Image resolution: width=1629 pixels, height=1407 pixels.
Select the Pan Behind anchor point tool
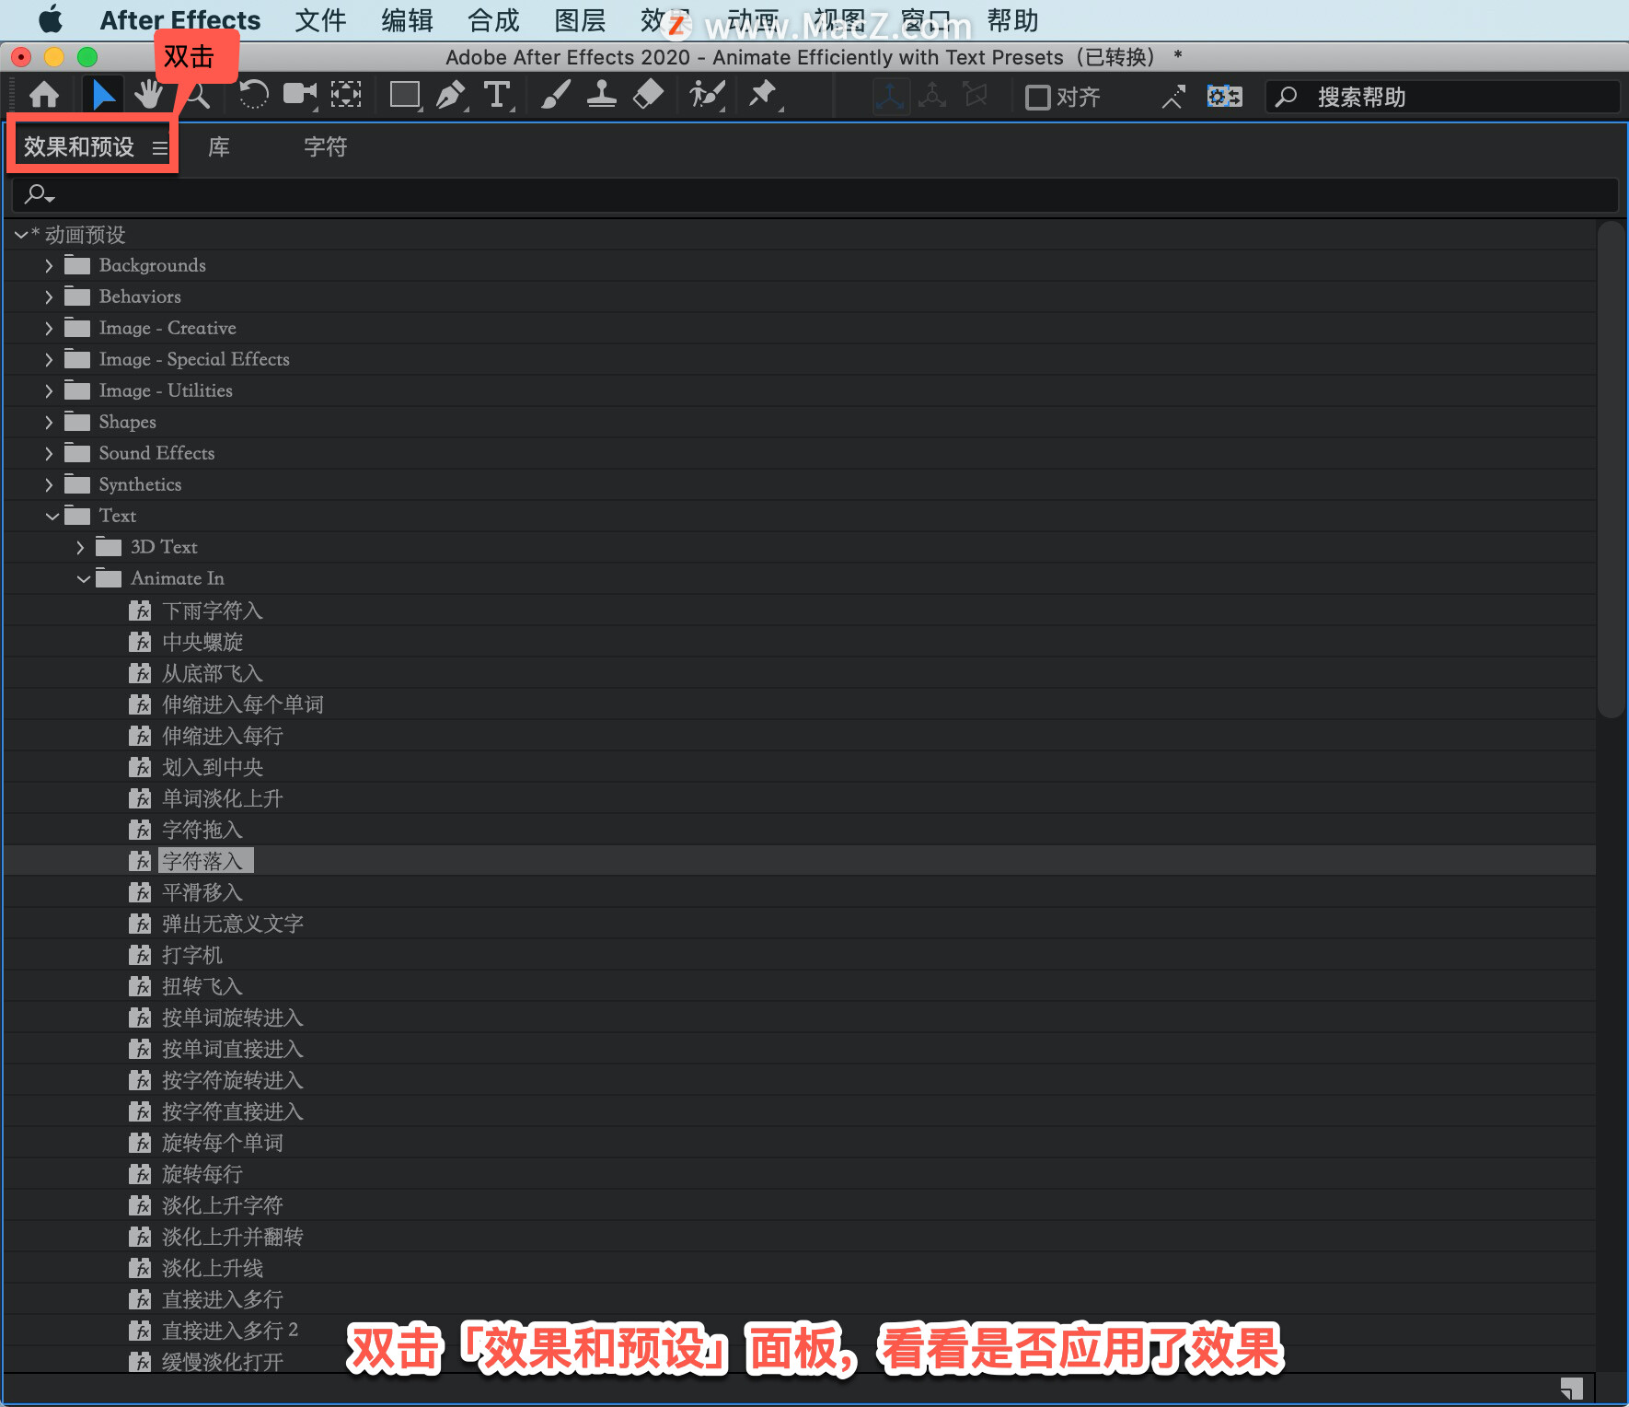pyautogui.click(x=346, y=95)
